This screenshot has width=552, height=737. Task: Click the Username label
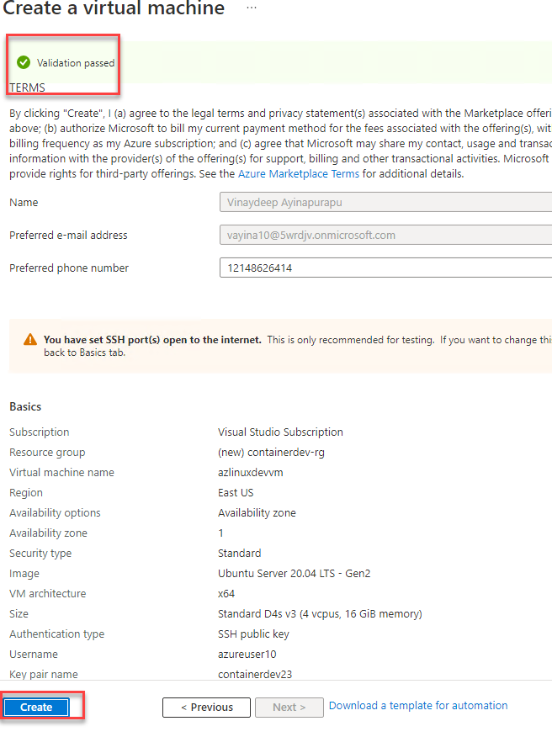[34, 655]
